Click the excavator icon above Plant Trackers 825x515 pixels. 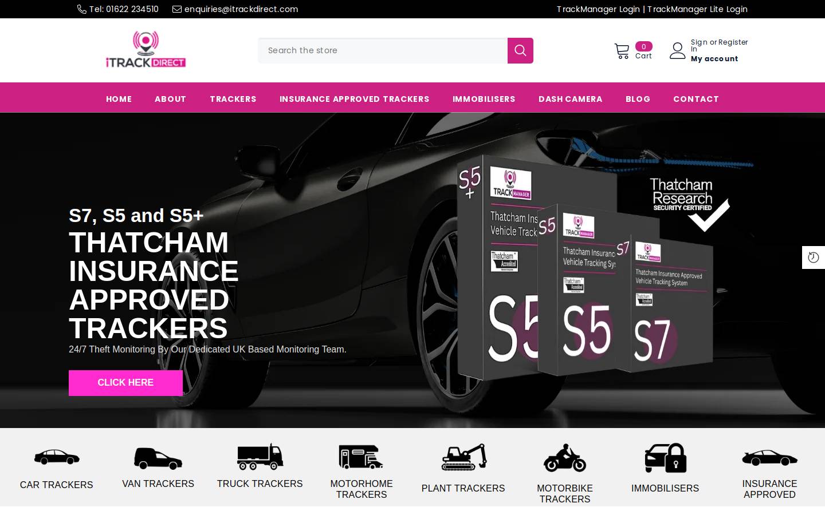pyautogui.click(x=463, y=457)
